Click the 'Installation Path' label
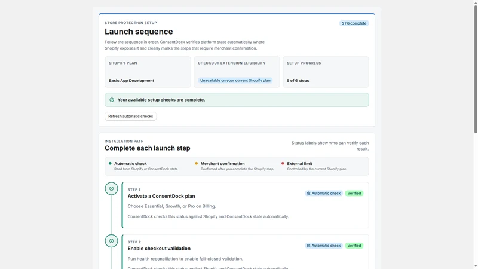 click(124, 142)
